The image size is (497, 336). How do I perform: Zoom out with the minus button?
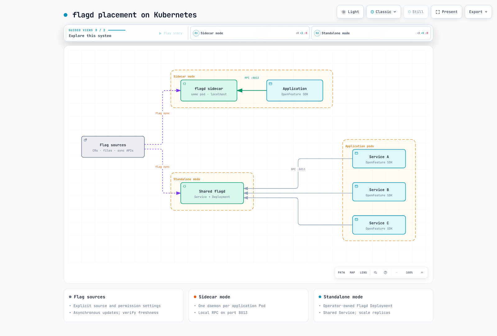397,273
